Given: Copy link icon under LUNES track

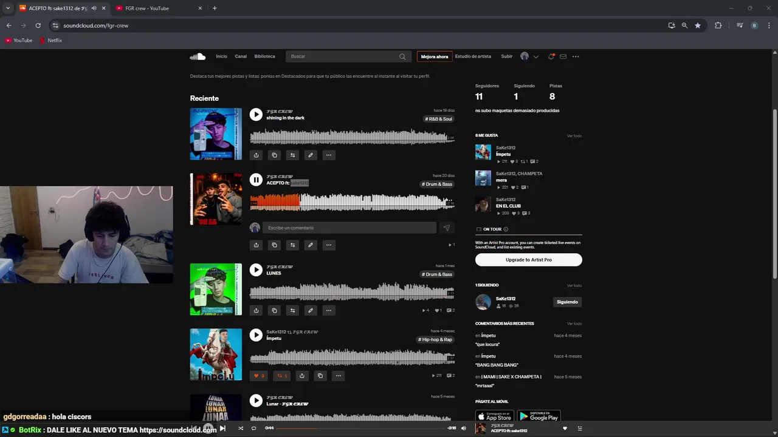Looking at the screenshot, I should pos(274,310).
